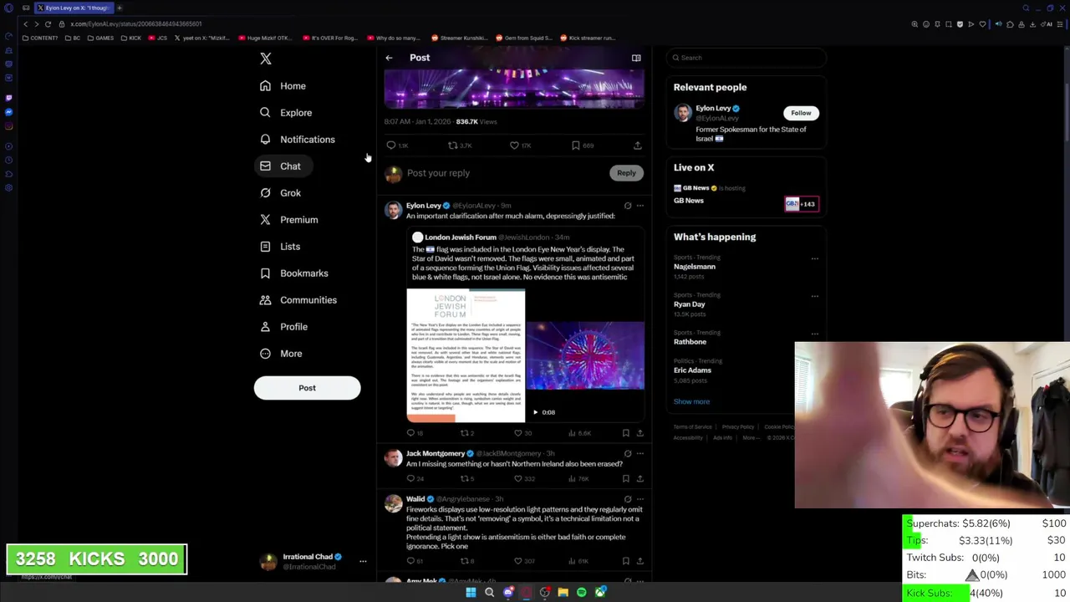The width and height of the screenshot is (1070, 602).
Task: Open Rathbone trending topic
Action: click(690, 342)
